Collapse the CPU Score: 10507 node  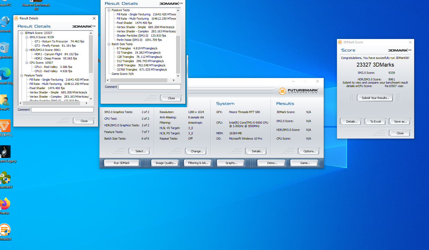[x=27, y=63]
